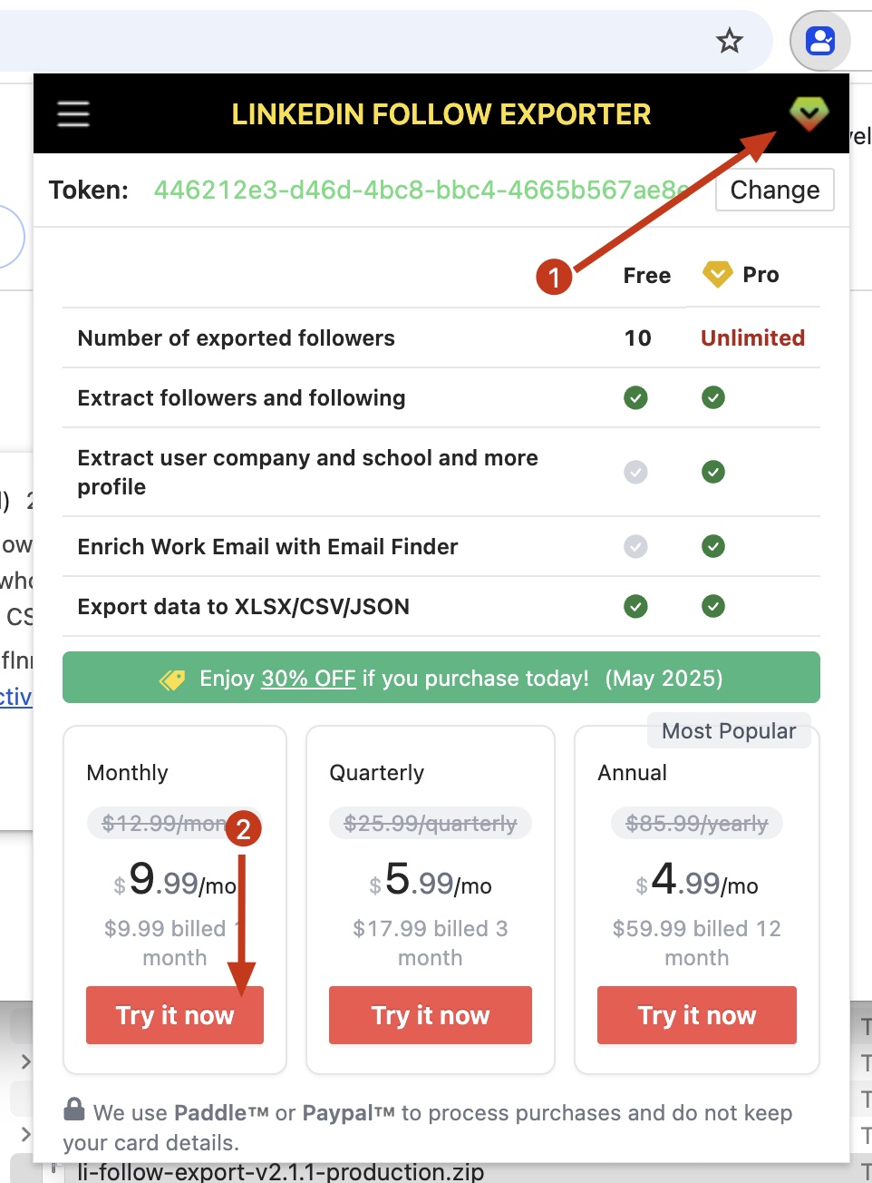Click the lock icon beside the payment notice
872x1183 pixels.
pyautogui.click(x=73, y=1109)
